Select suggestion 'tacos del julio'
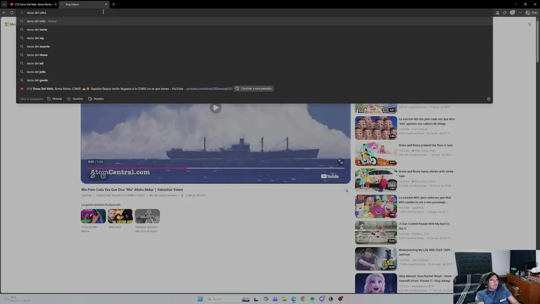540x304 pixels. point(254,72)
